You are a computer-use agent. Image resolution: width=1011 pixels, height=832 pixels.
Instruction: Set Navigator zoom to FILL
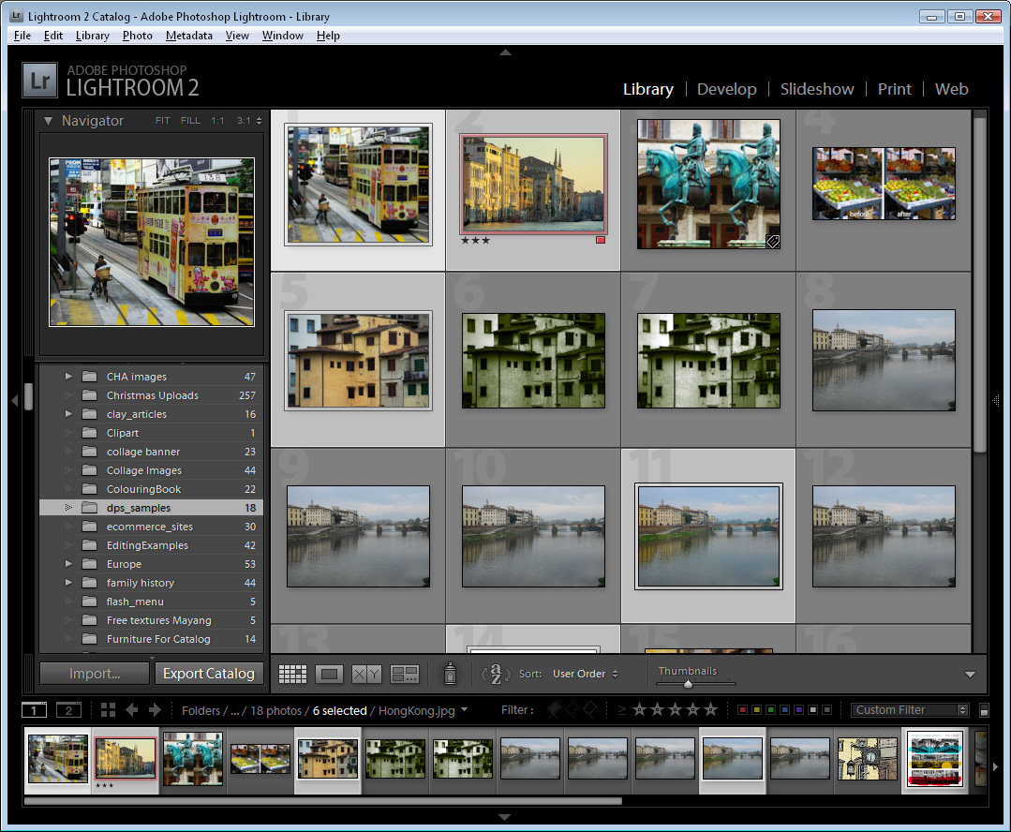click(x=190, y=121)
